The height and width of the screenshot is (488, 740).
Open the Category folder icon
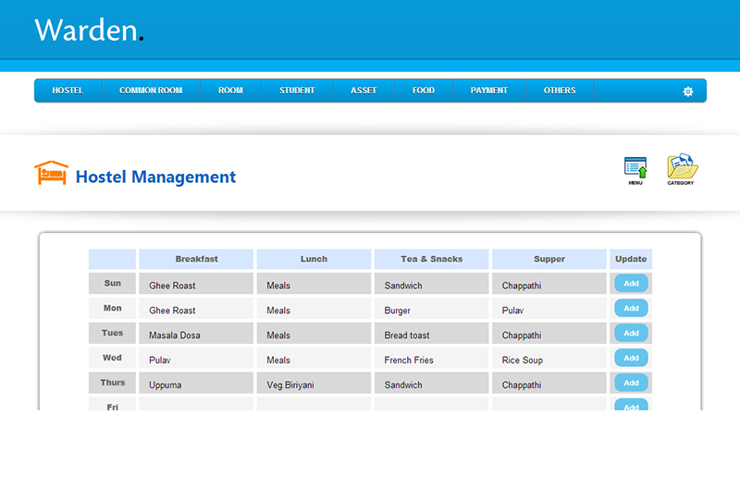pos(682,167)
